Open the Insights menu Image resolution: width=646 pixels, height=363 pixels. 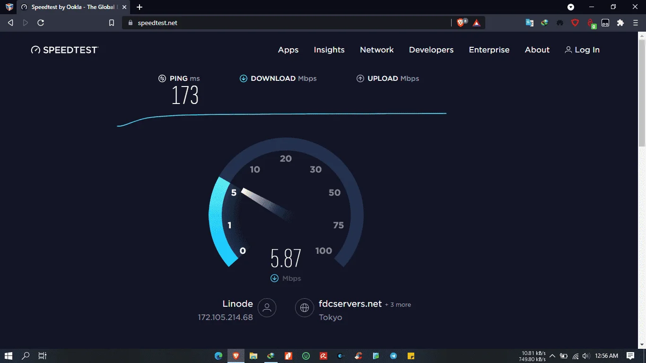pyautogui.click(x=329, y=50)
